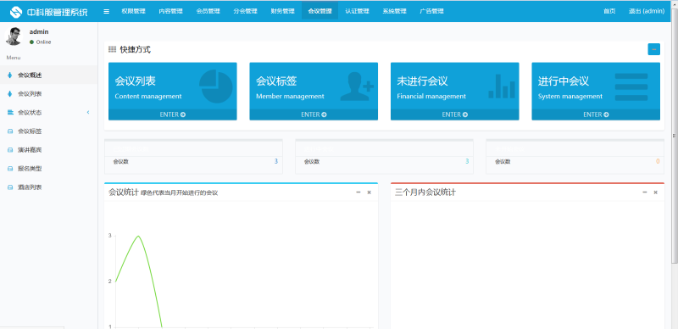Viewport: 678px width, 329px height.
Task: Expand the 会议状态 sidebar submenu
Action: (49, 113)
